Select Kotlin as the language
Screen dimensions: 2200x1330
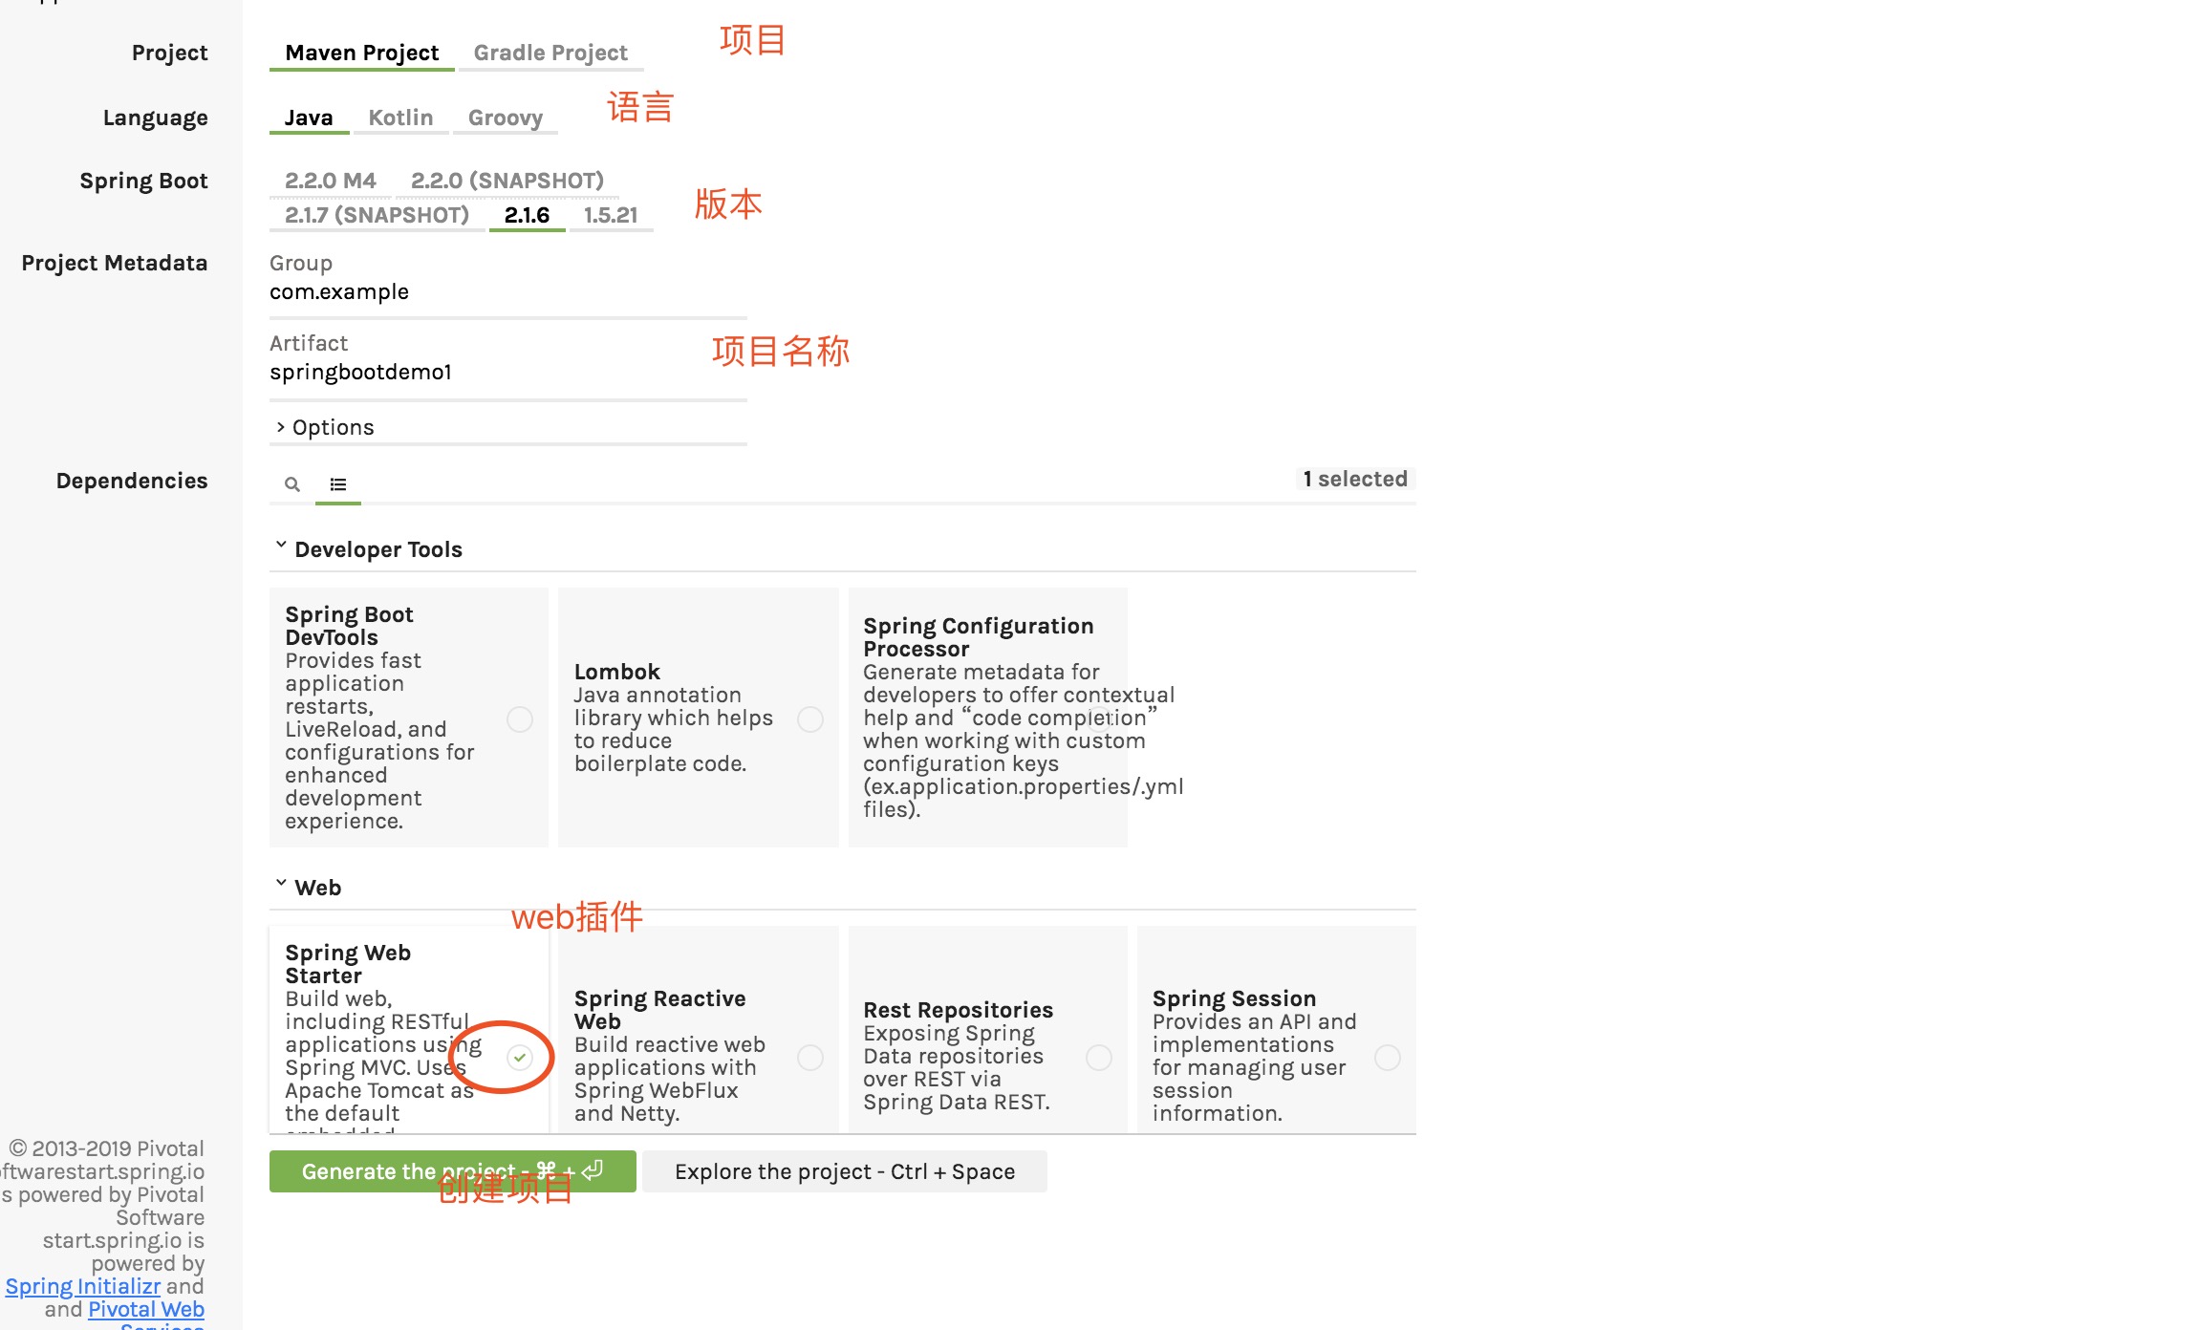tap(400, 118)
